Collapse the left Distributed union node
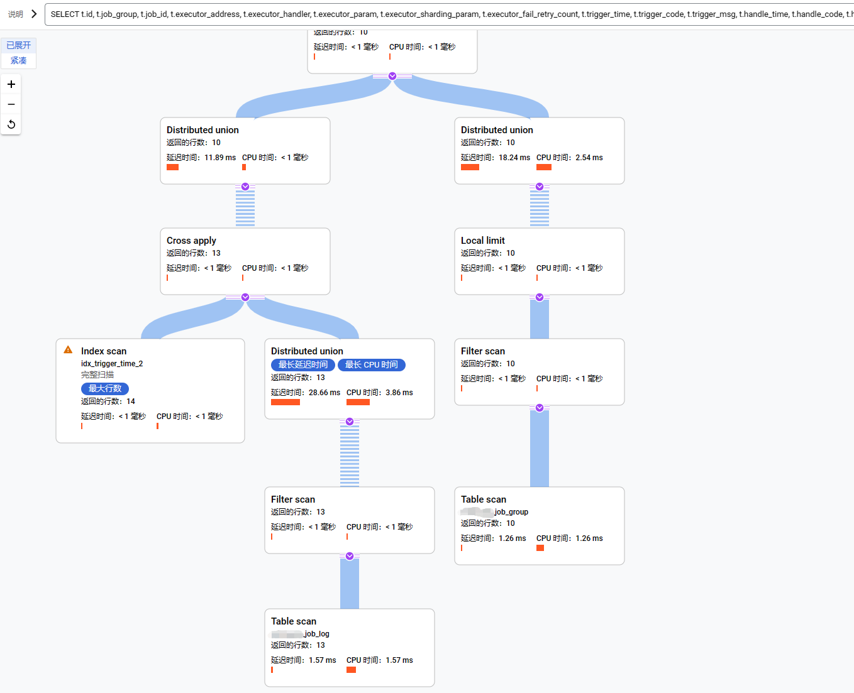 click(245, 187)
